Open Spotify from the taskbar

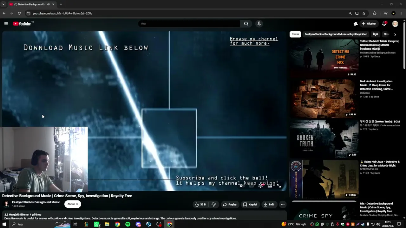pos(128,224)
